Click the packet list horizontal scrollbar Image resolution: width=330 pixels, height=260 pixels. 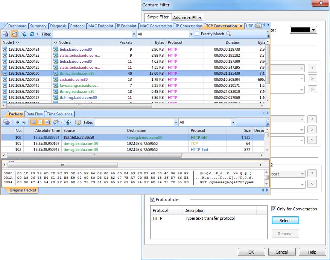[x=94, y=155]
